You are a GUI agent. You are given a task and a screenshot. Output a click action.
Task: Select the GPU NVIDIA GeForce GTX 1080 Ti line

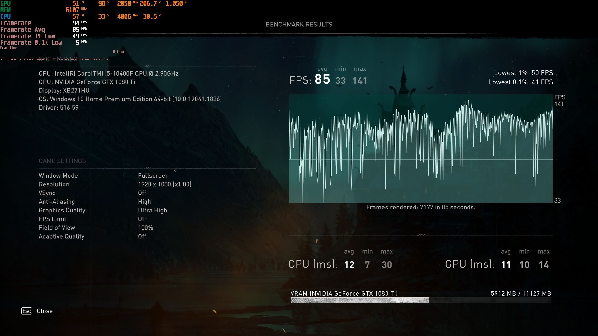[87, 82]
